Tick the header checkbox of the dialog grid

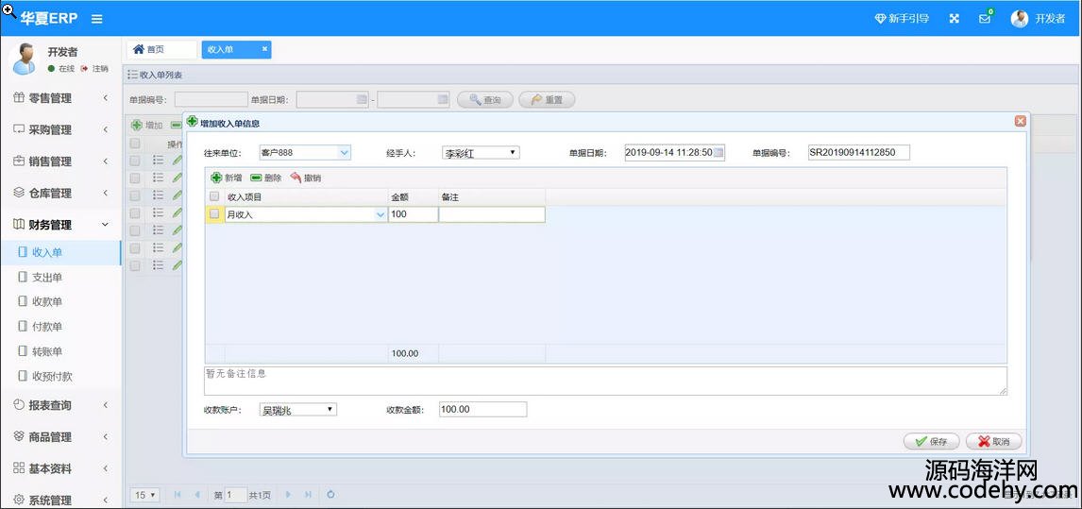coord(214,196)
